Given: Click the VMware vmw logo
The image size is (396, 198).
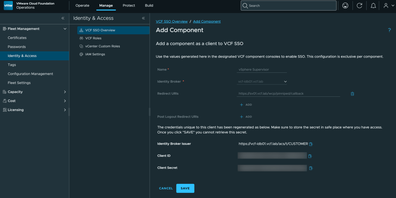Looking at the screenshot, I should click(x=8, y=6).
